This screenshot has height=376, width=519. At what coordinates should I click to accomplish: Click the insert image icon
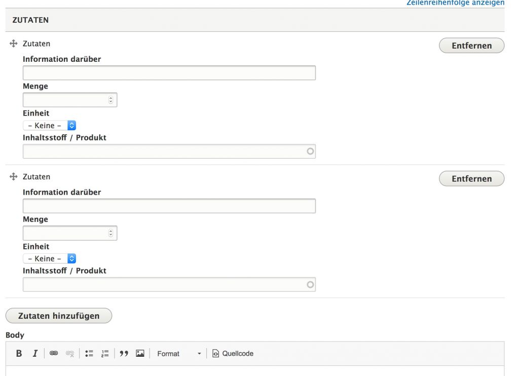click(140, 354)
